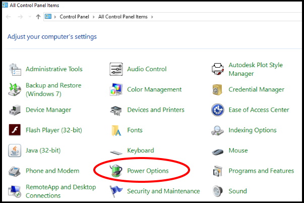Click the Credential Manager safe icon
The height and width of the screenshot is (203, 304).
pos(217,89)
